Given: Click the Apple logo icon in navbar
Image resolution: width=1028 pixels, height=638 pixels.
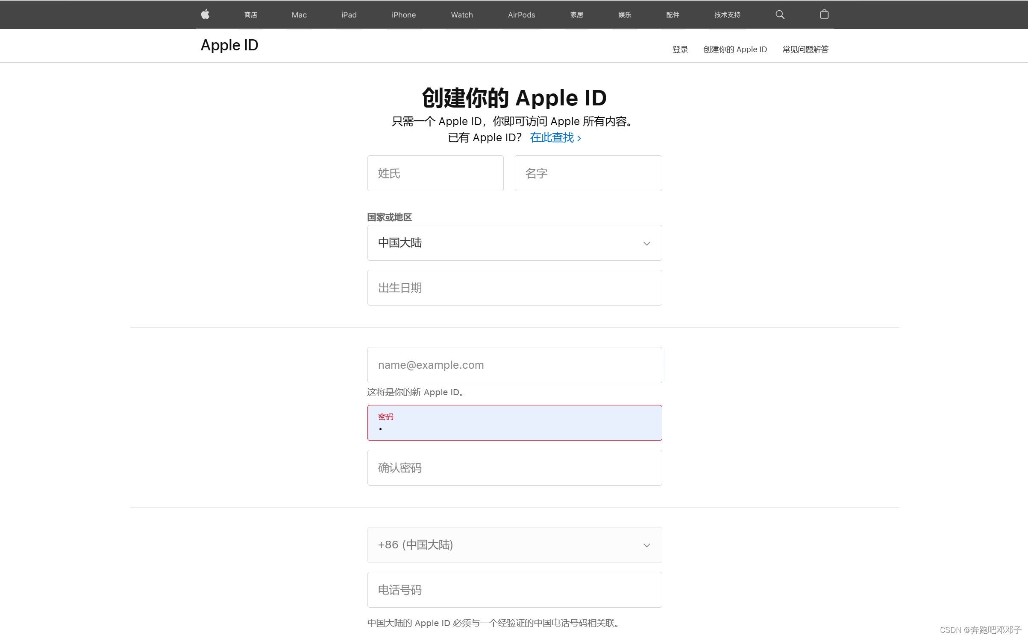Looking at the screenshot, I should [205, 14].
